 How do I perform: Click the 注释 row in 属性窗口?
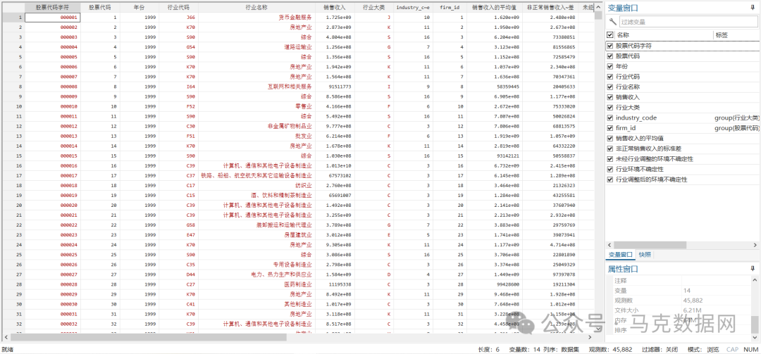coord(679,281)
